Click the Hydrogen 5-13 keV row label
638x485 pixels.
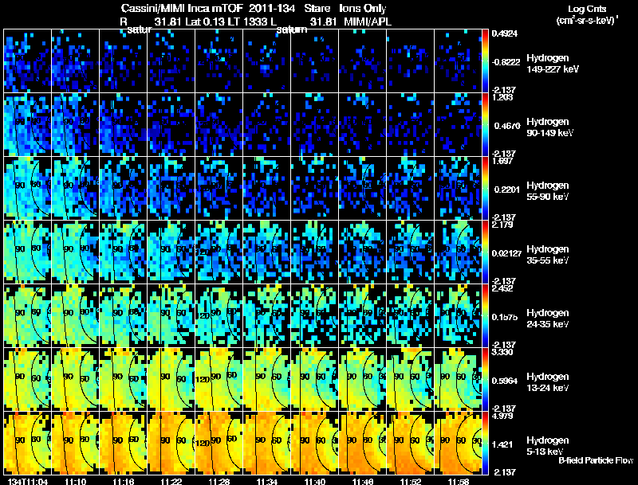point(548,446)
